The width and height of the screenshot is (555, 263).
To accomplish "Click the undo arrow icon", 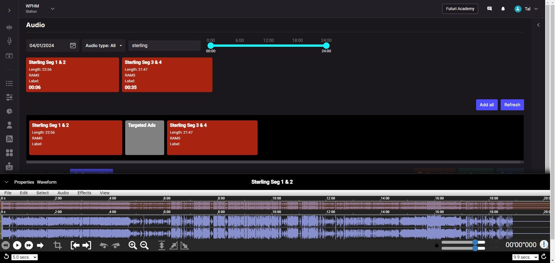I will (104, 245).
